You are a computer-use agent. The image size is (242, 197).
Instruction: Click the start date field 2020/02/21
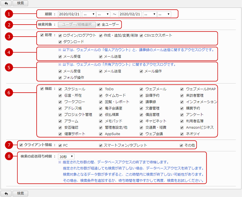click(x=69, y=14)
